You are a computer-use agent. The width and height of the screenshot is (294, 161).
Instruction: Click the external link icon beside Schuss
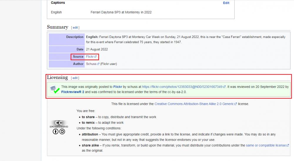(98, 64)
